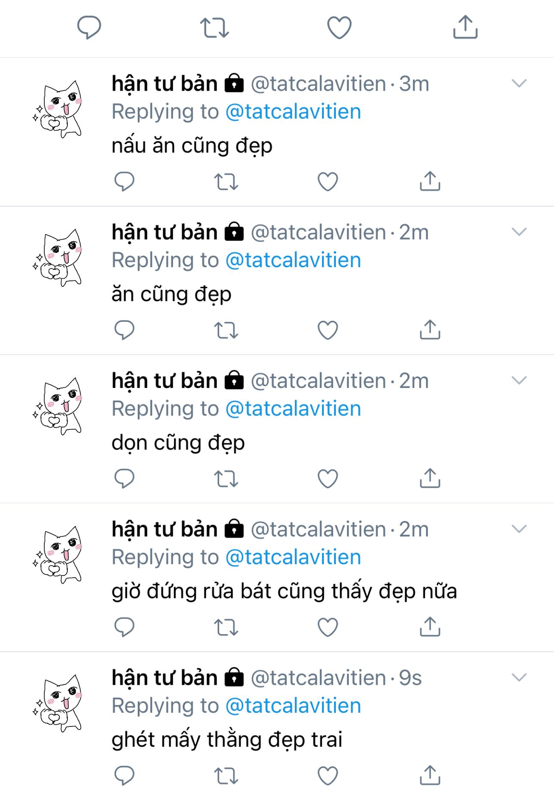554x797 pixels.
Task: Open the chevron menu on the 9s tweet
Action: (x=519, y=677)
